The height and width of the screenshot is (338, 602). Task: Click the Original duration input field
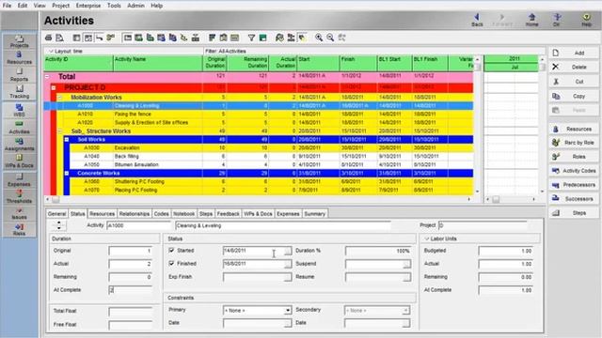coord(131,251)
